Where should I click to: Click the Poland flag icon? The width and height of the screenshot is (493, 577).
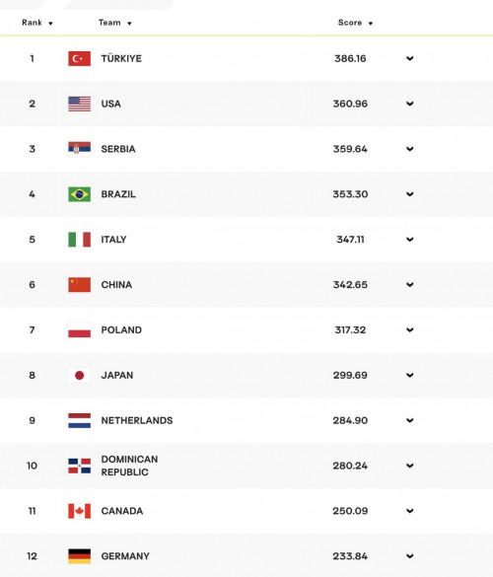(80, 329)
